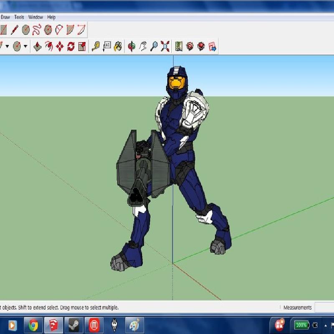Select the Line pencil tool

tap(15, 30)
